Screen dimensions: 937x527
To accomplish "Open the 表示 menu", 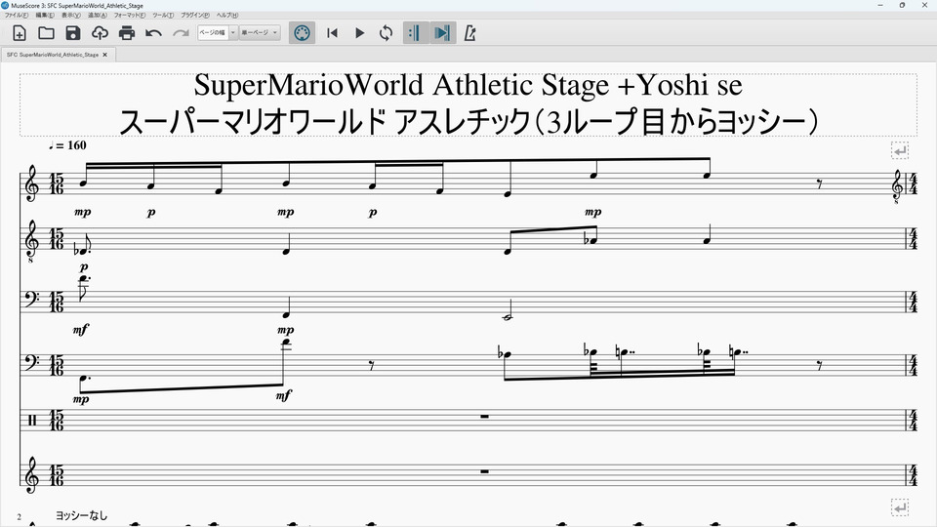I will click(71, 15).
